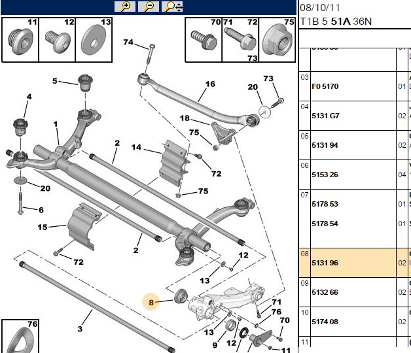Image resolution: width=411 pixels, height=353 pixels.
Task: Click part number 5178 53
Action: tap(325, 204)
